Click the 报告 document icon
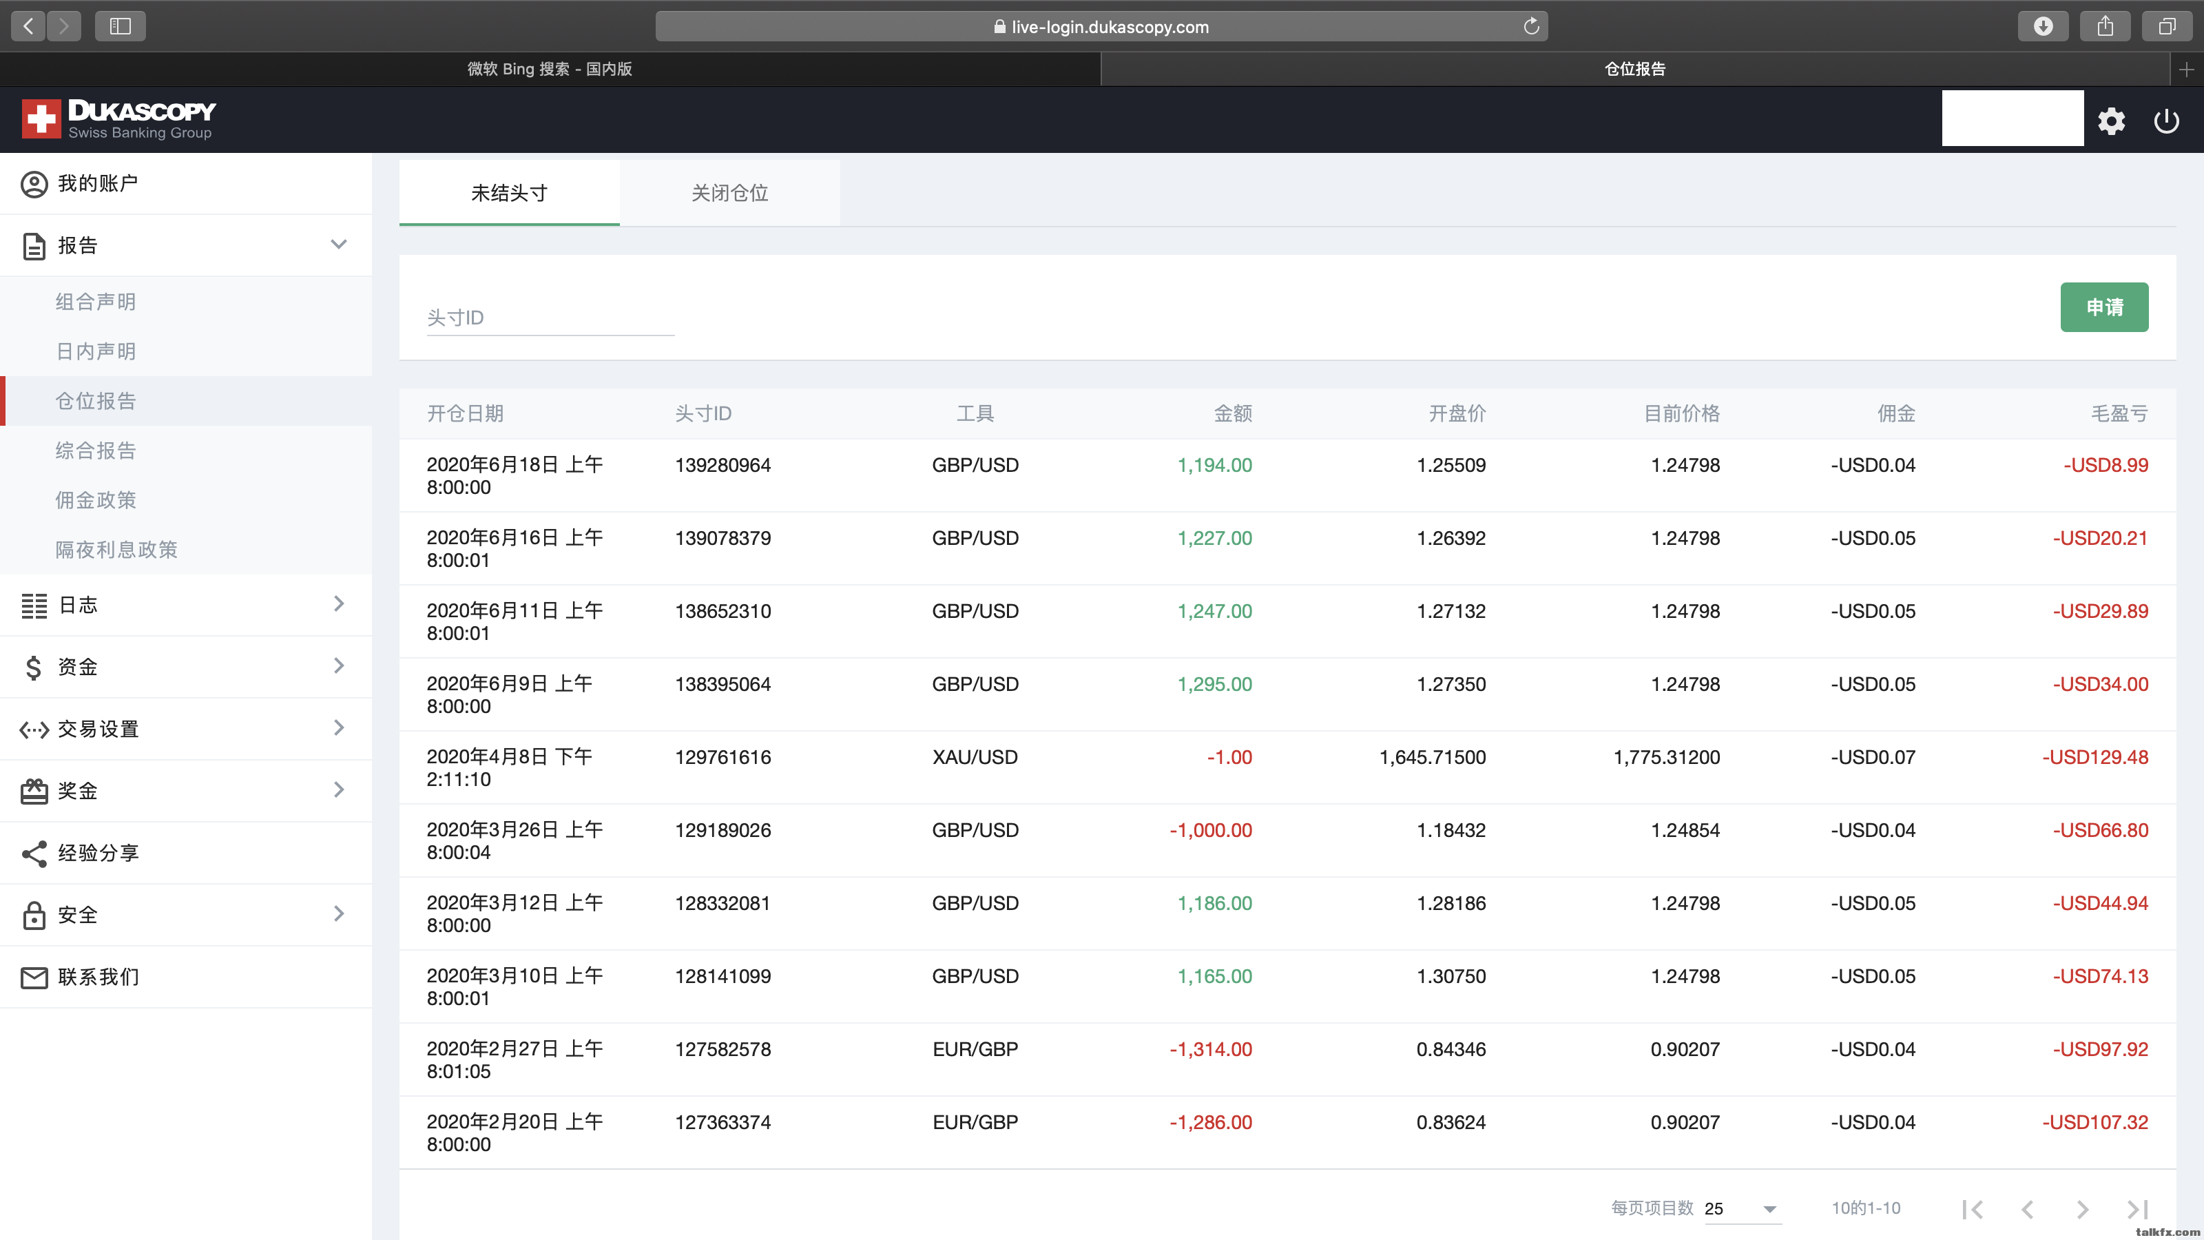Viewport: 2204px width, 1240px height. (x=34, y=247)
